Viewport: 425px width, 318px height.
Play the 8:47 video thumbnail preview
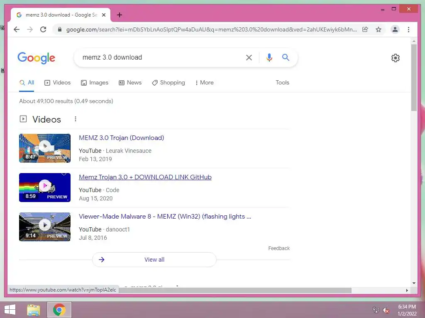pyautogui.click(x=45, y=148)
